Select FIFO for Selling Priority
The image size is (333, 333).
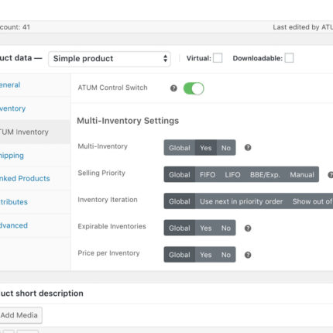click(x=208, y=175)
